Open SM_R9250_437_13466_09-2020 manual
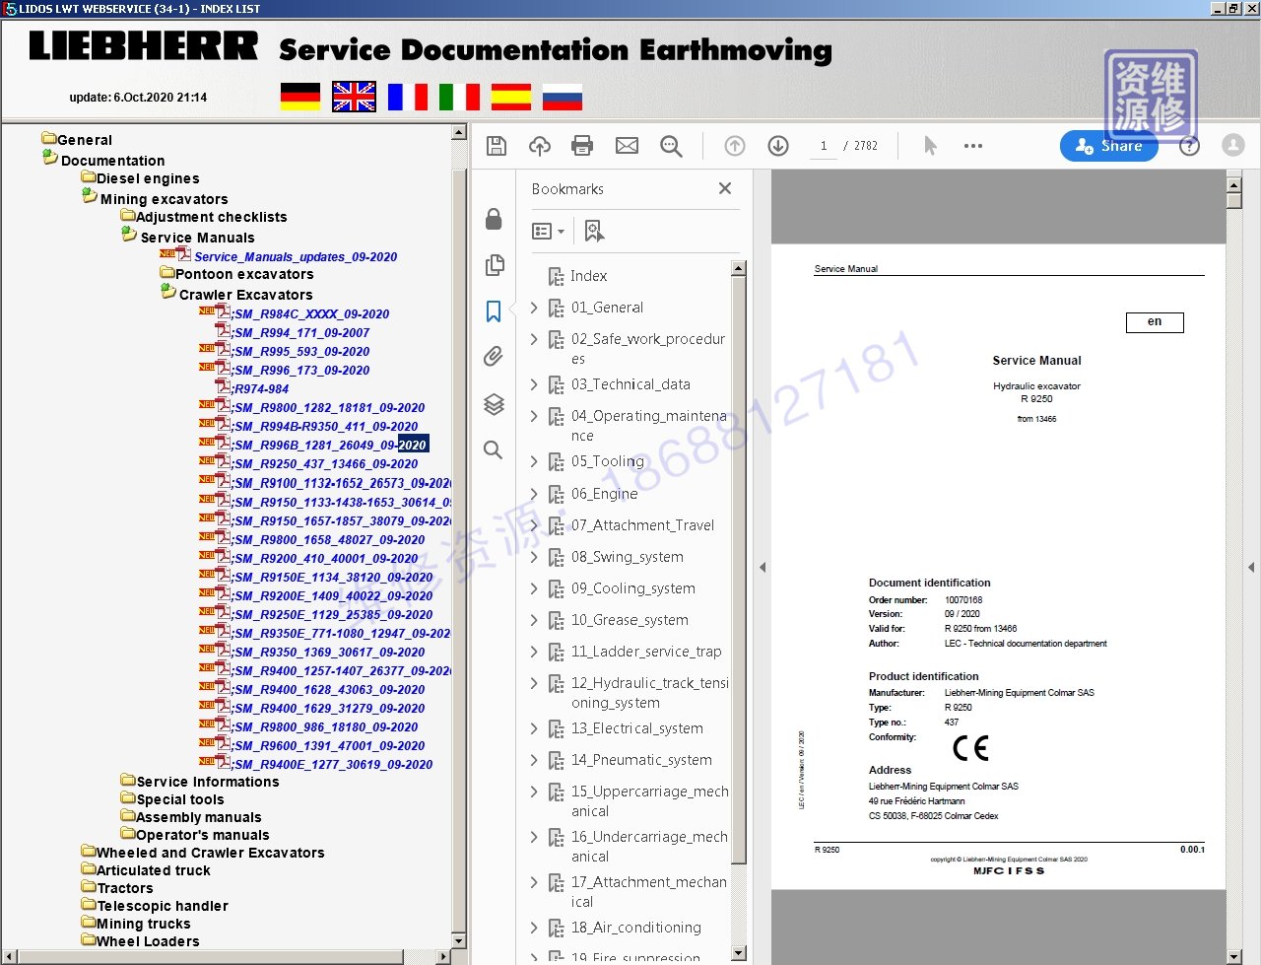1261x965 pixels. pos(326,463)
